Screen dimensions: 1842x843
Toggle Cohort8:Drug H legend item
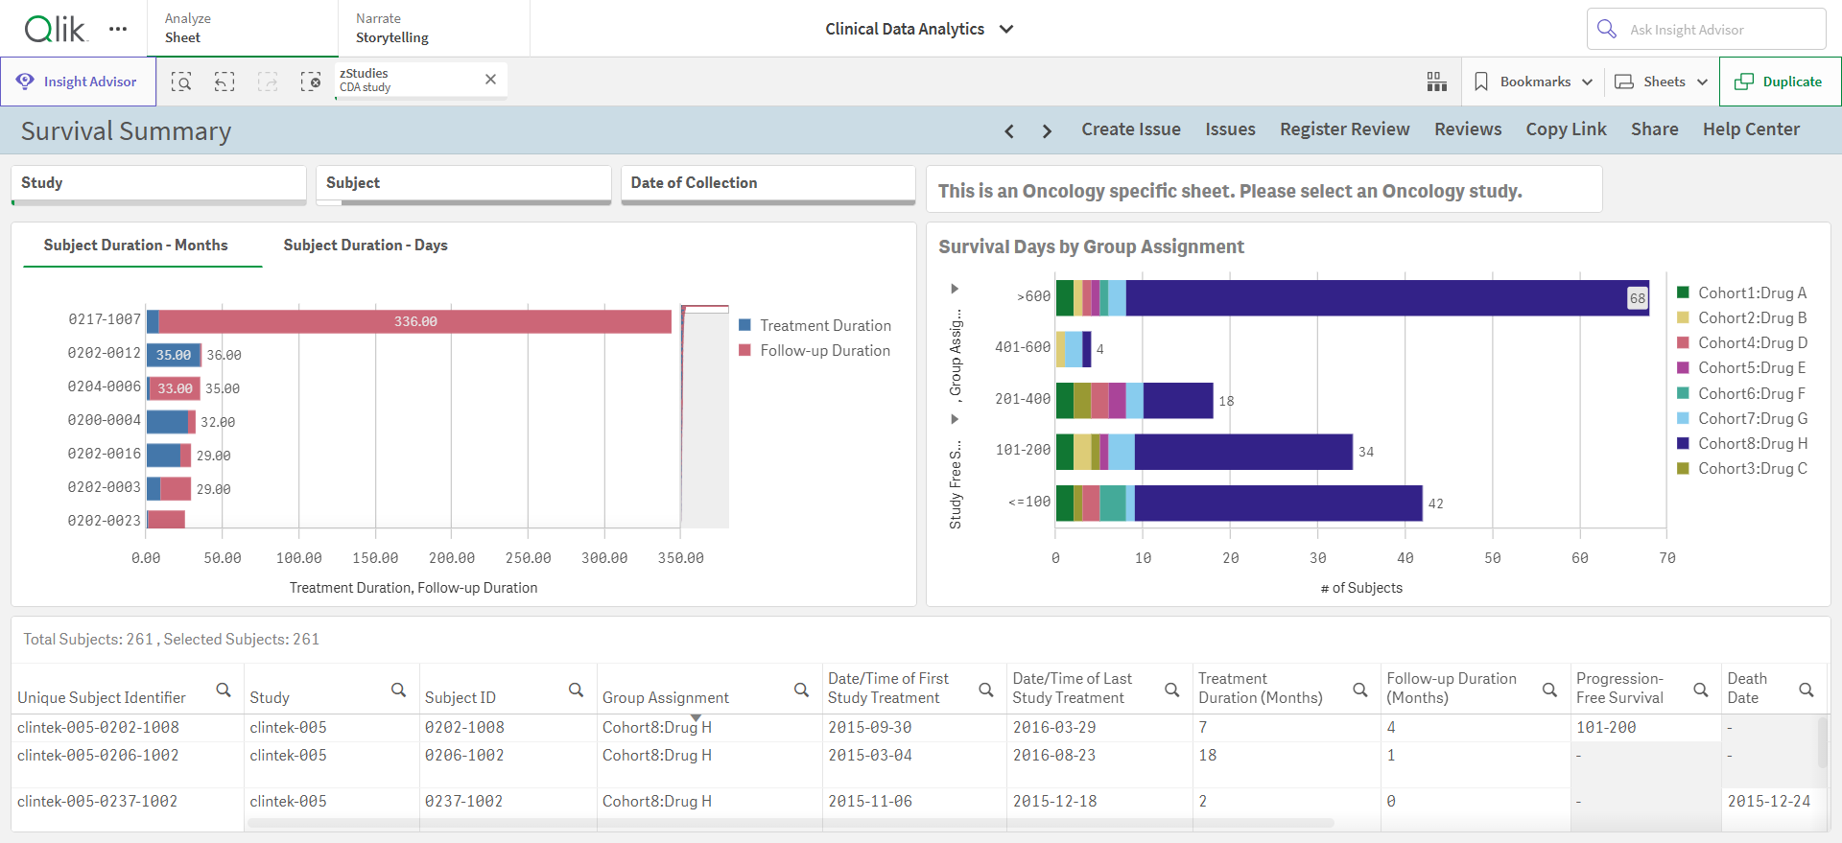pos(1741,443)
